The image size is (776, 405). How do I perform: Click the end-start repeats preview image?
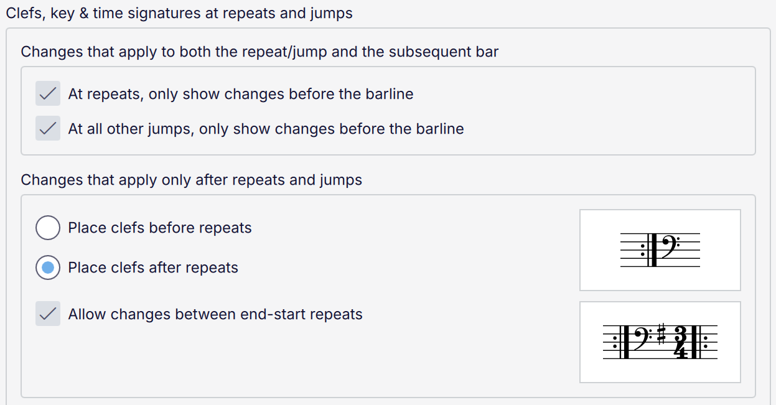coord(660,342)
